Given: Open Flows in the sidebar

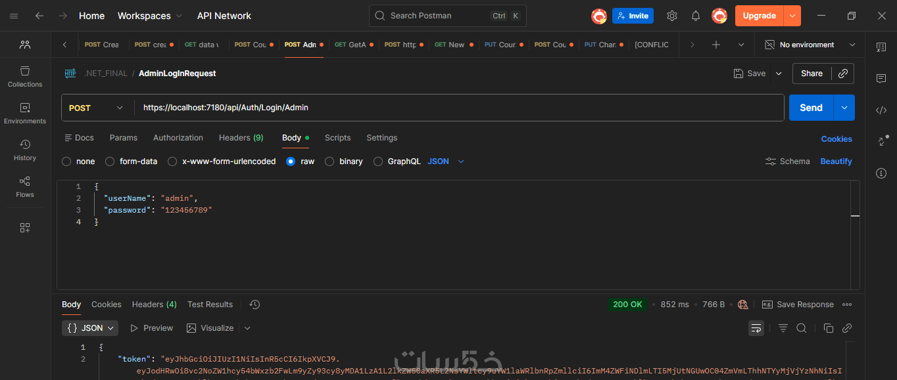Looking at the screenshot, I should tap(25, 187).
